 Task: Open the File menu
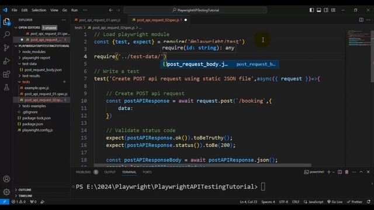tap(14, 10)
